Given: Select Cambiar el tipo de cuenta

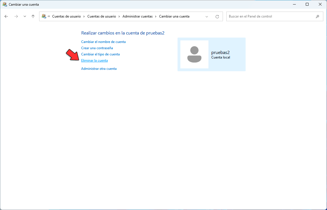Looking at the screenshot, I should pyautogui.click(x=100, y=54).
